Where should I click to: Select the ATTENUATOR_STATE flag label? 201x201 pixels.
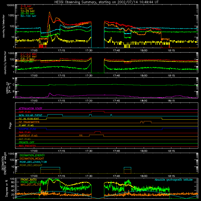[30, 109]
